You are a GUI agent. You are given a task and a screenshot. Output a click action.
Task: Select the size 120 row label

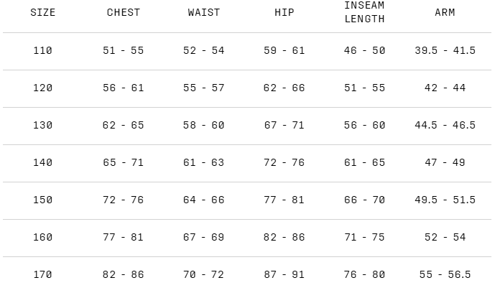[42, 88]
